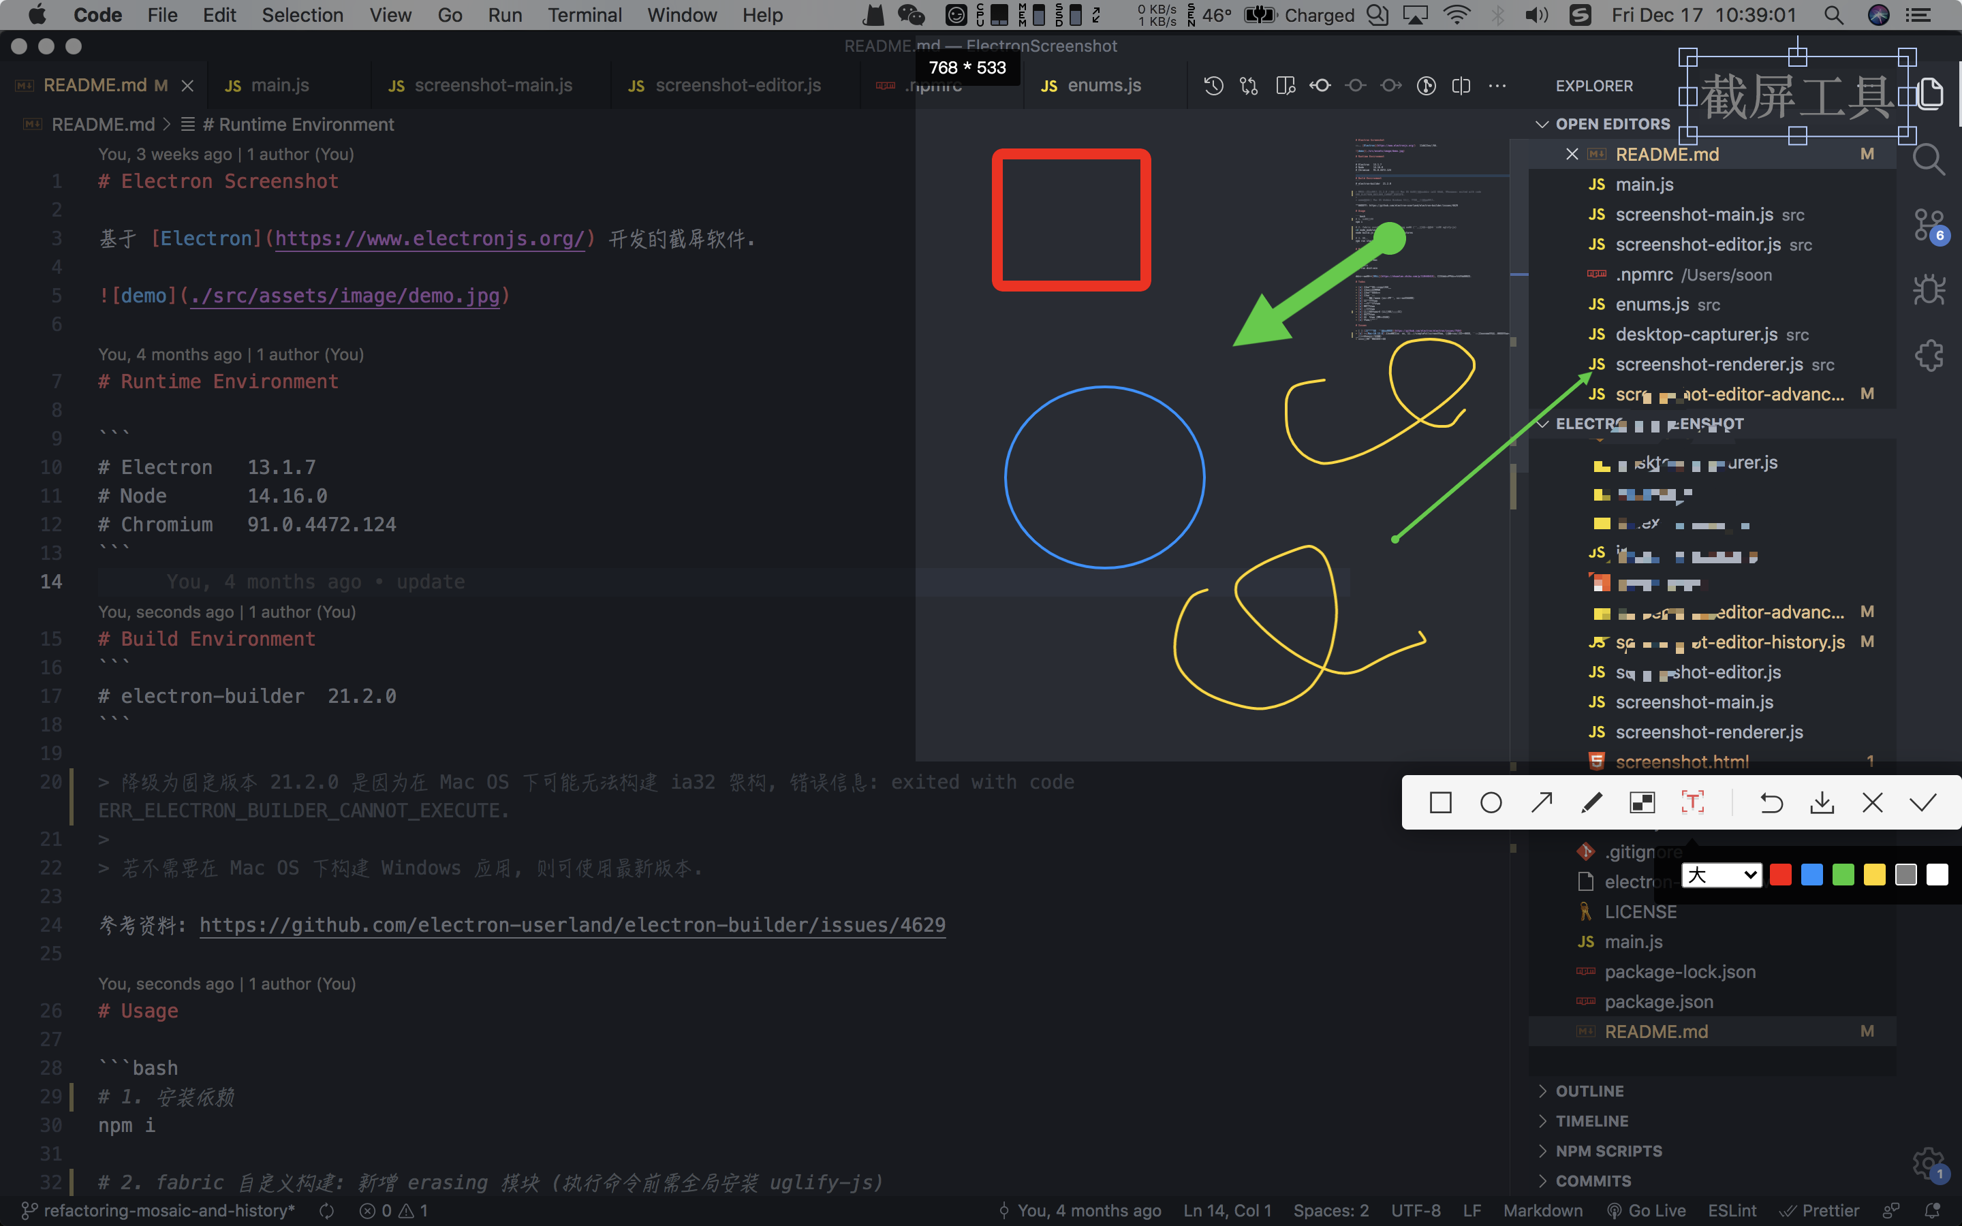Select the rectangle drawing tool
The height and width of the screenshot is (1226, 1962).
click(1440, 803)
